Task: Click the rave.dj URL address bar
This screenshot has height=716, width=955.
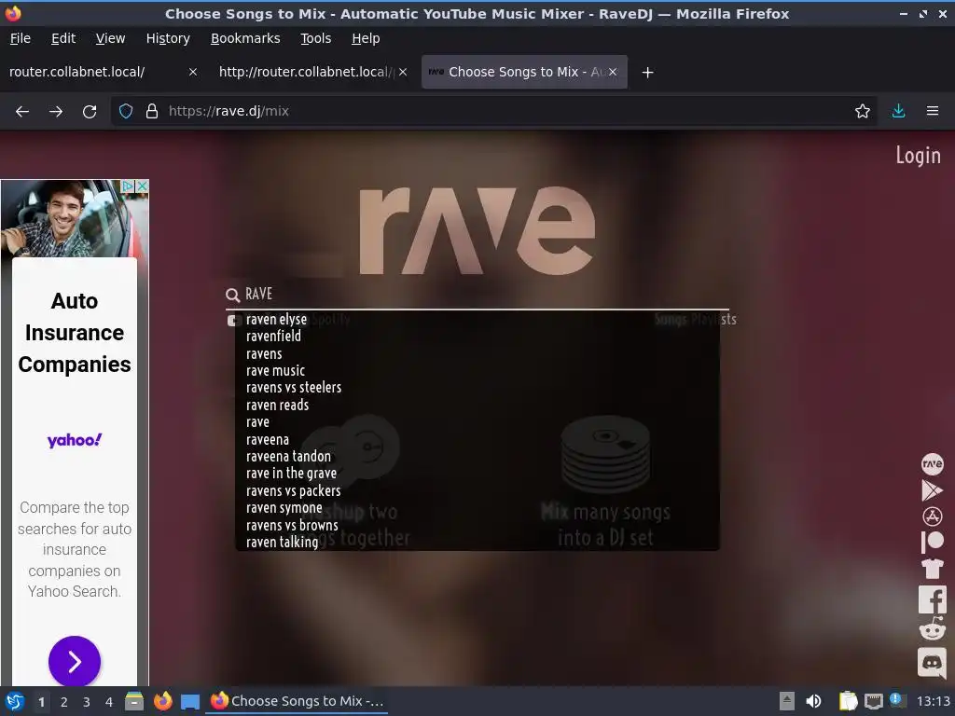Action: click(x=493, y=112)
